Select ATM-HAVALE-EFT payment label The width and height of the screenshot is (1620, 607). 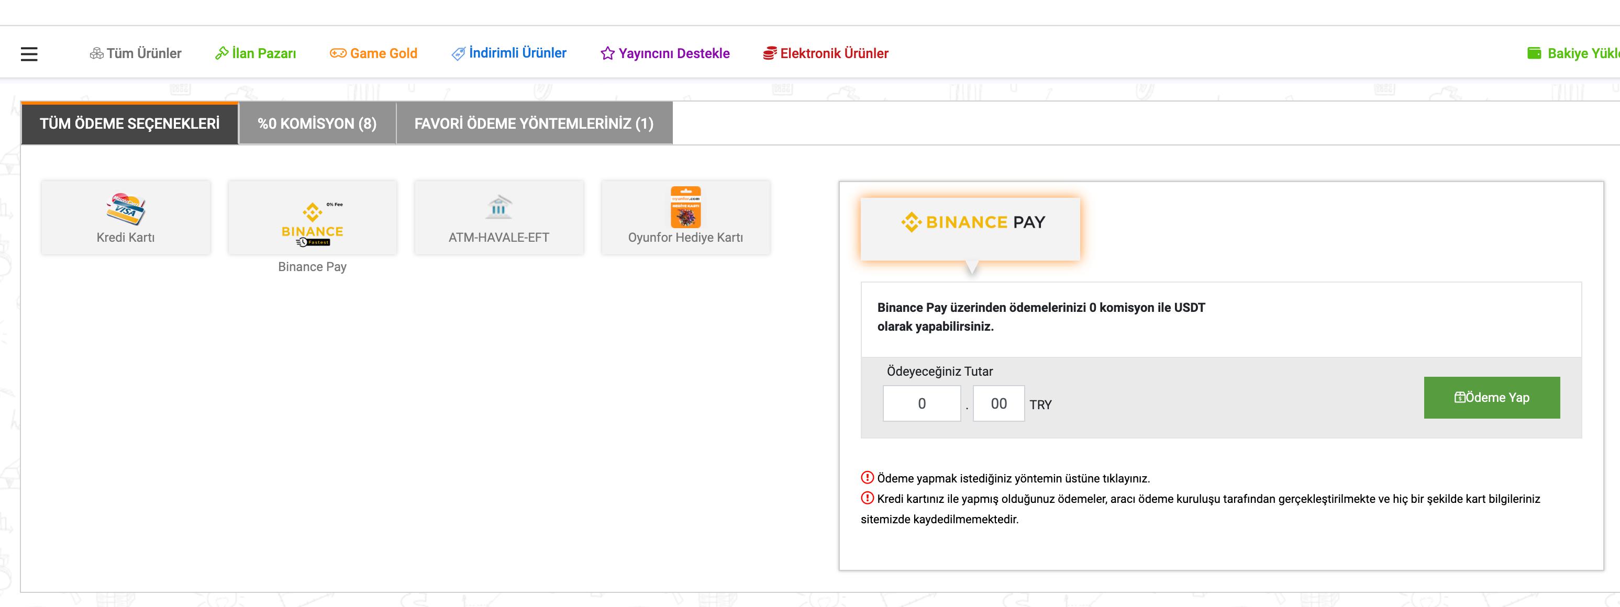[x=498, y=238]
